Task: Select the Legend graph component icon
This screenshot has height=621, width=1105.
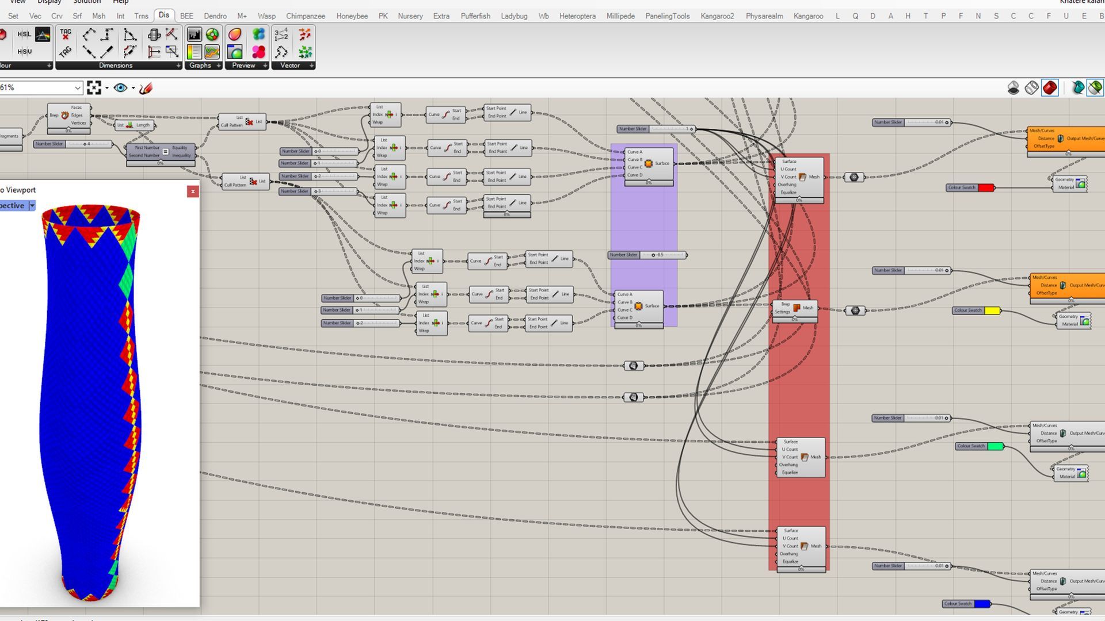Action: point(195,52)
